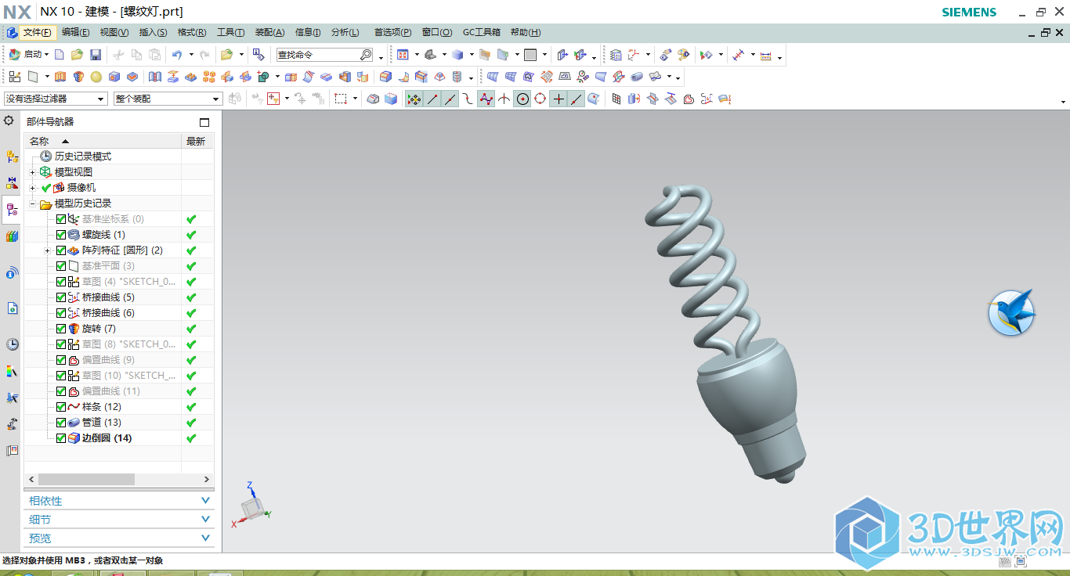This screenshot has width=1070, height=576.
Task: Toggle the 旋转 (7) feature checkbox
Action: pyautogui.click(x=61, y=329)
